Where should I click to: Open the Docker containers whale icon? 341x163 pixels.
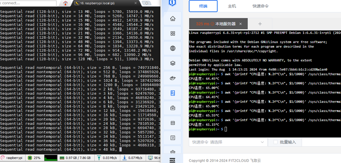click(173, 79)
